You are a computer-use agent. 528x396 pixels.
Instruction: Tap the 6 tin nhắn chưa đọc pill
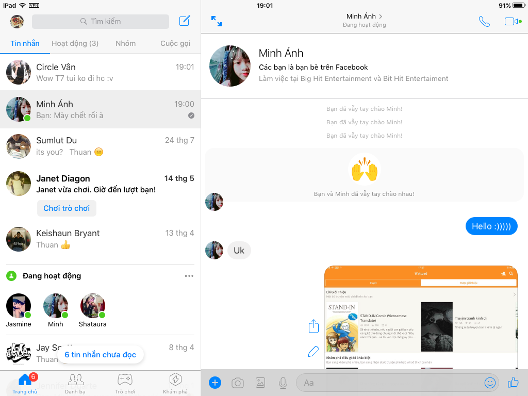click(101, 355)
